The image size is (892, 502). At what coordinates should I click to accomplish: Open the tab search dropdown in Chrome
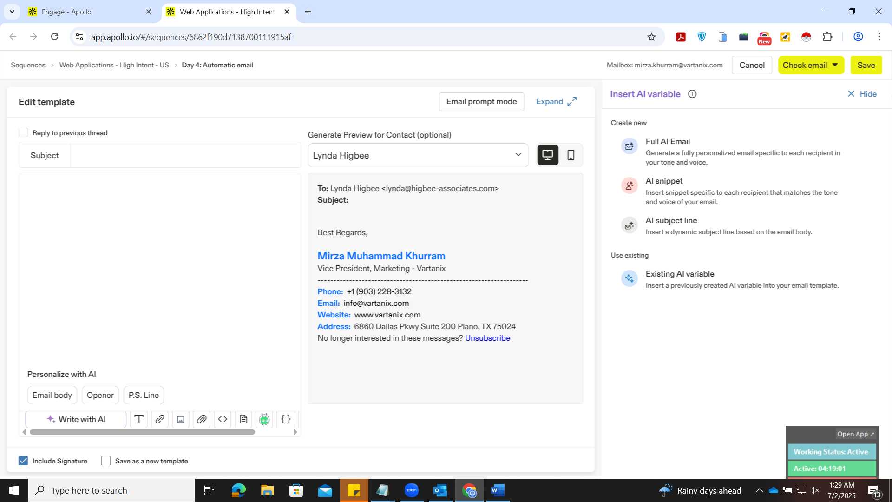pyautogui.click(x=12, y=12)
